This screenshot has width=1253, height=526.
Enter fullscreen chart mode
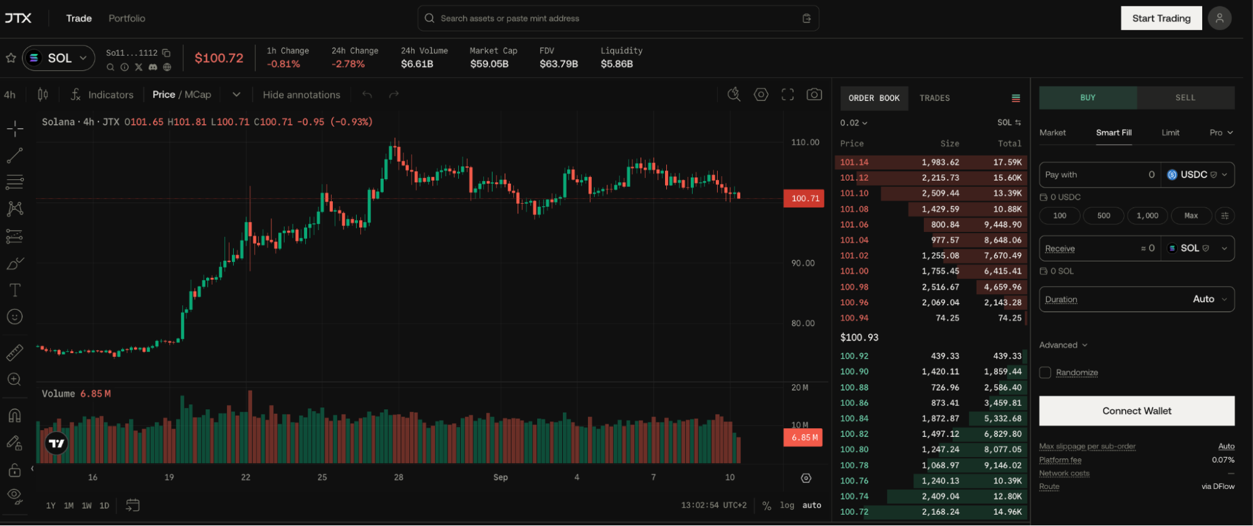coord(788,95)
